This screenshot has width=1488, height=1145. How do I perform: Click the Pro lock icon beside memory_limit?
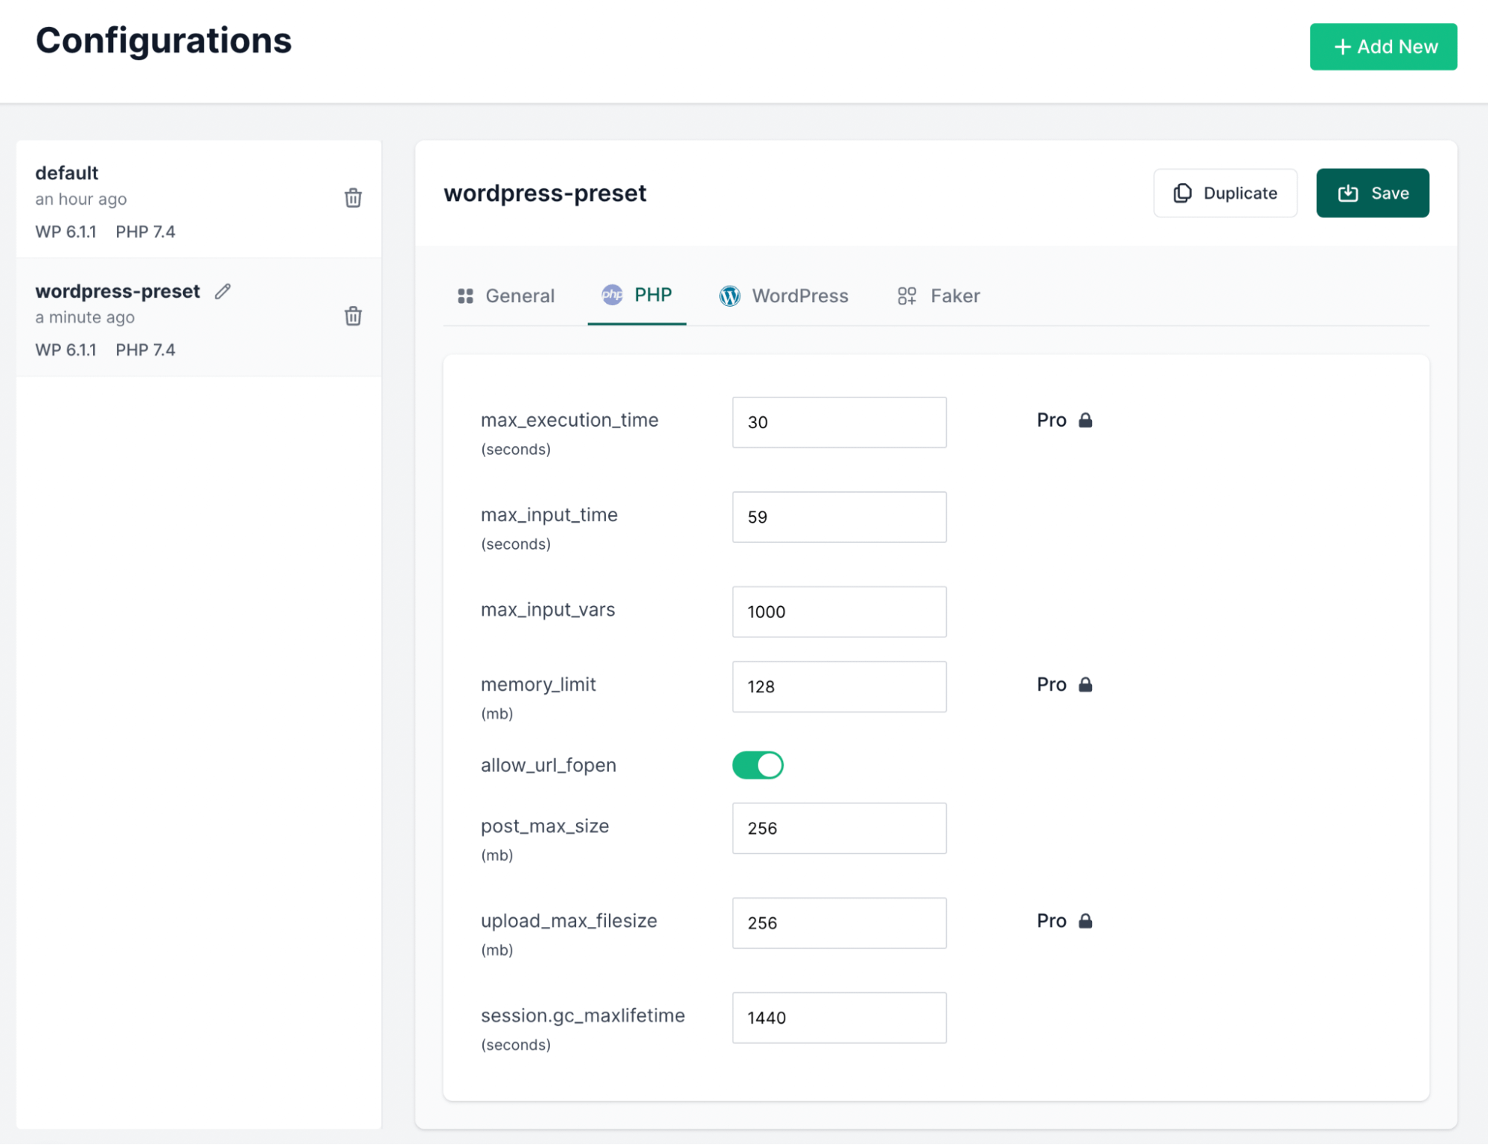[1087, 684]
